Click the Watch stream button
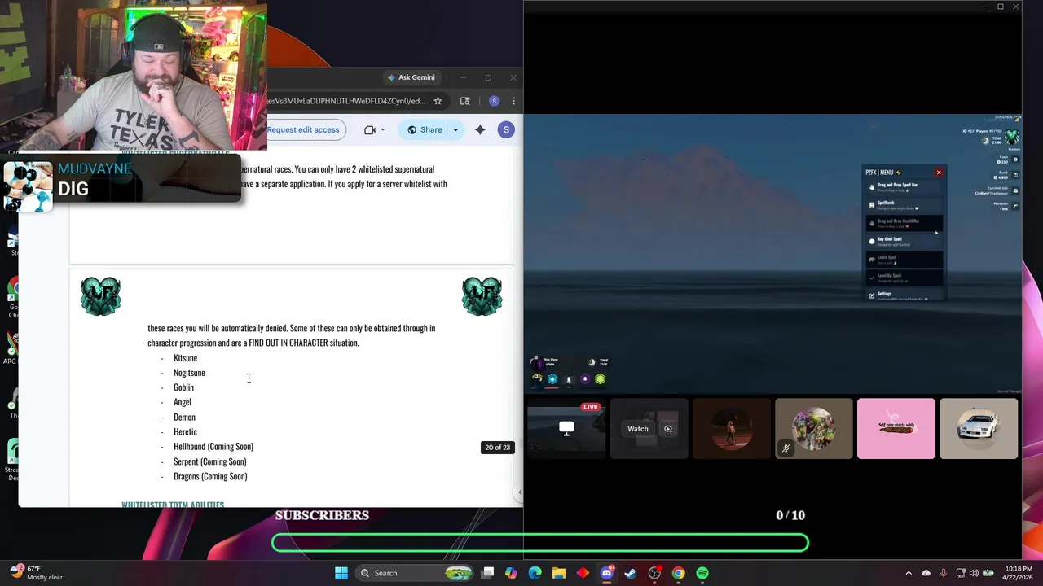The height and width of the screenshot is (586, 1043). point(638,429)
